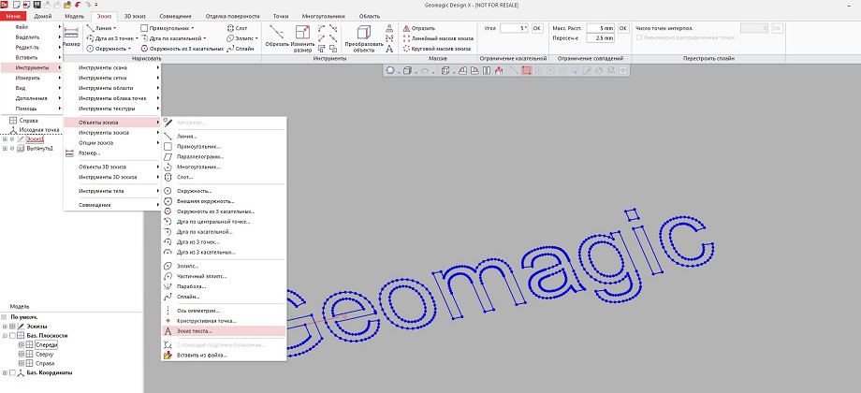The height and width of the screenshot is (393, 861).
Task: Open the Опции эскиза submenu
Action: (x=112, y=143)
